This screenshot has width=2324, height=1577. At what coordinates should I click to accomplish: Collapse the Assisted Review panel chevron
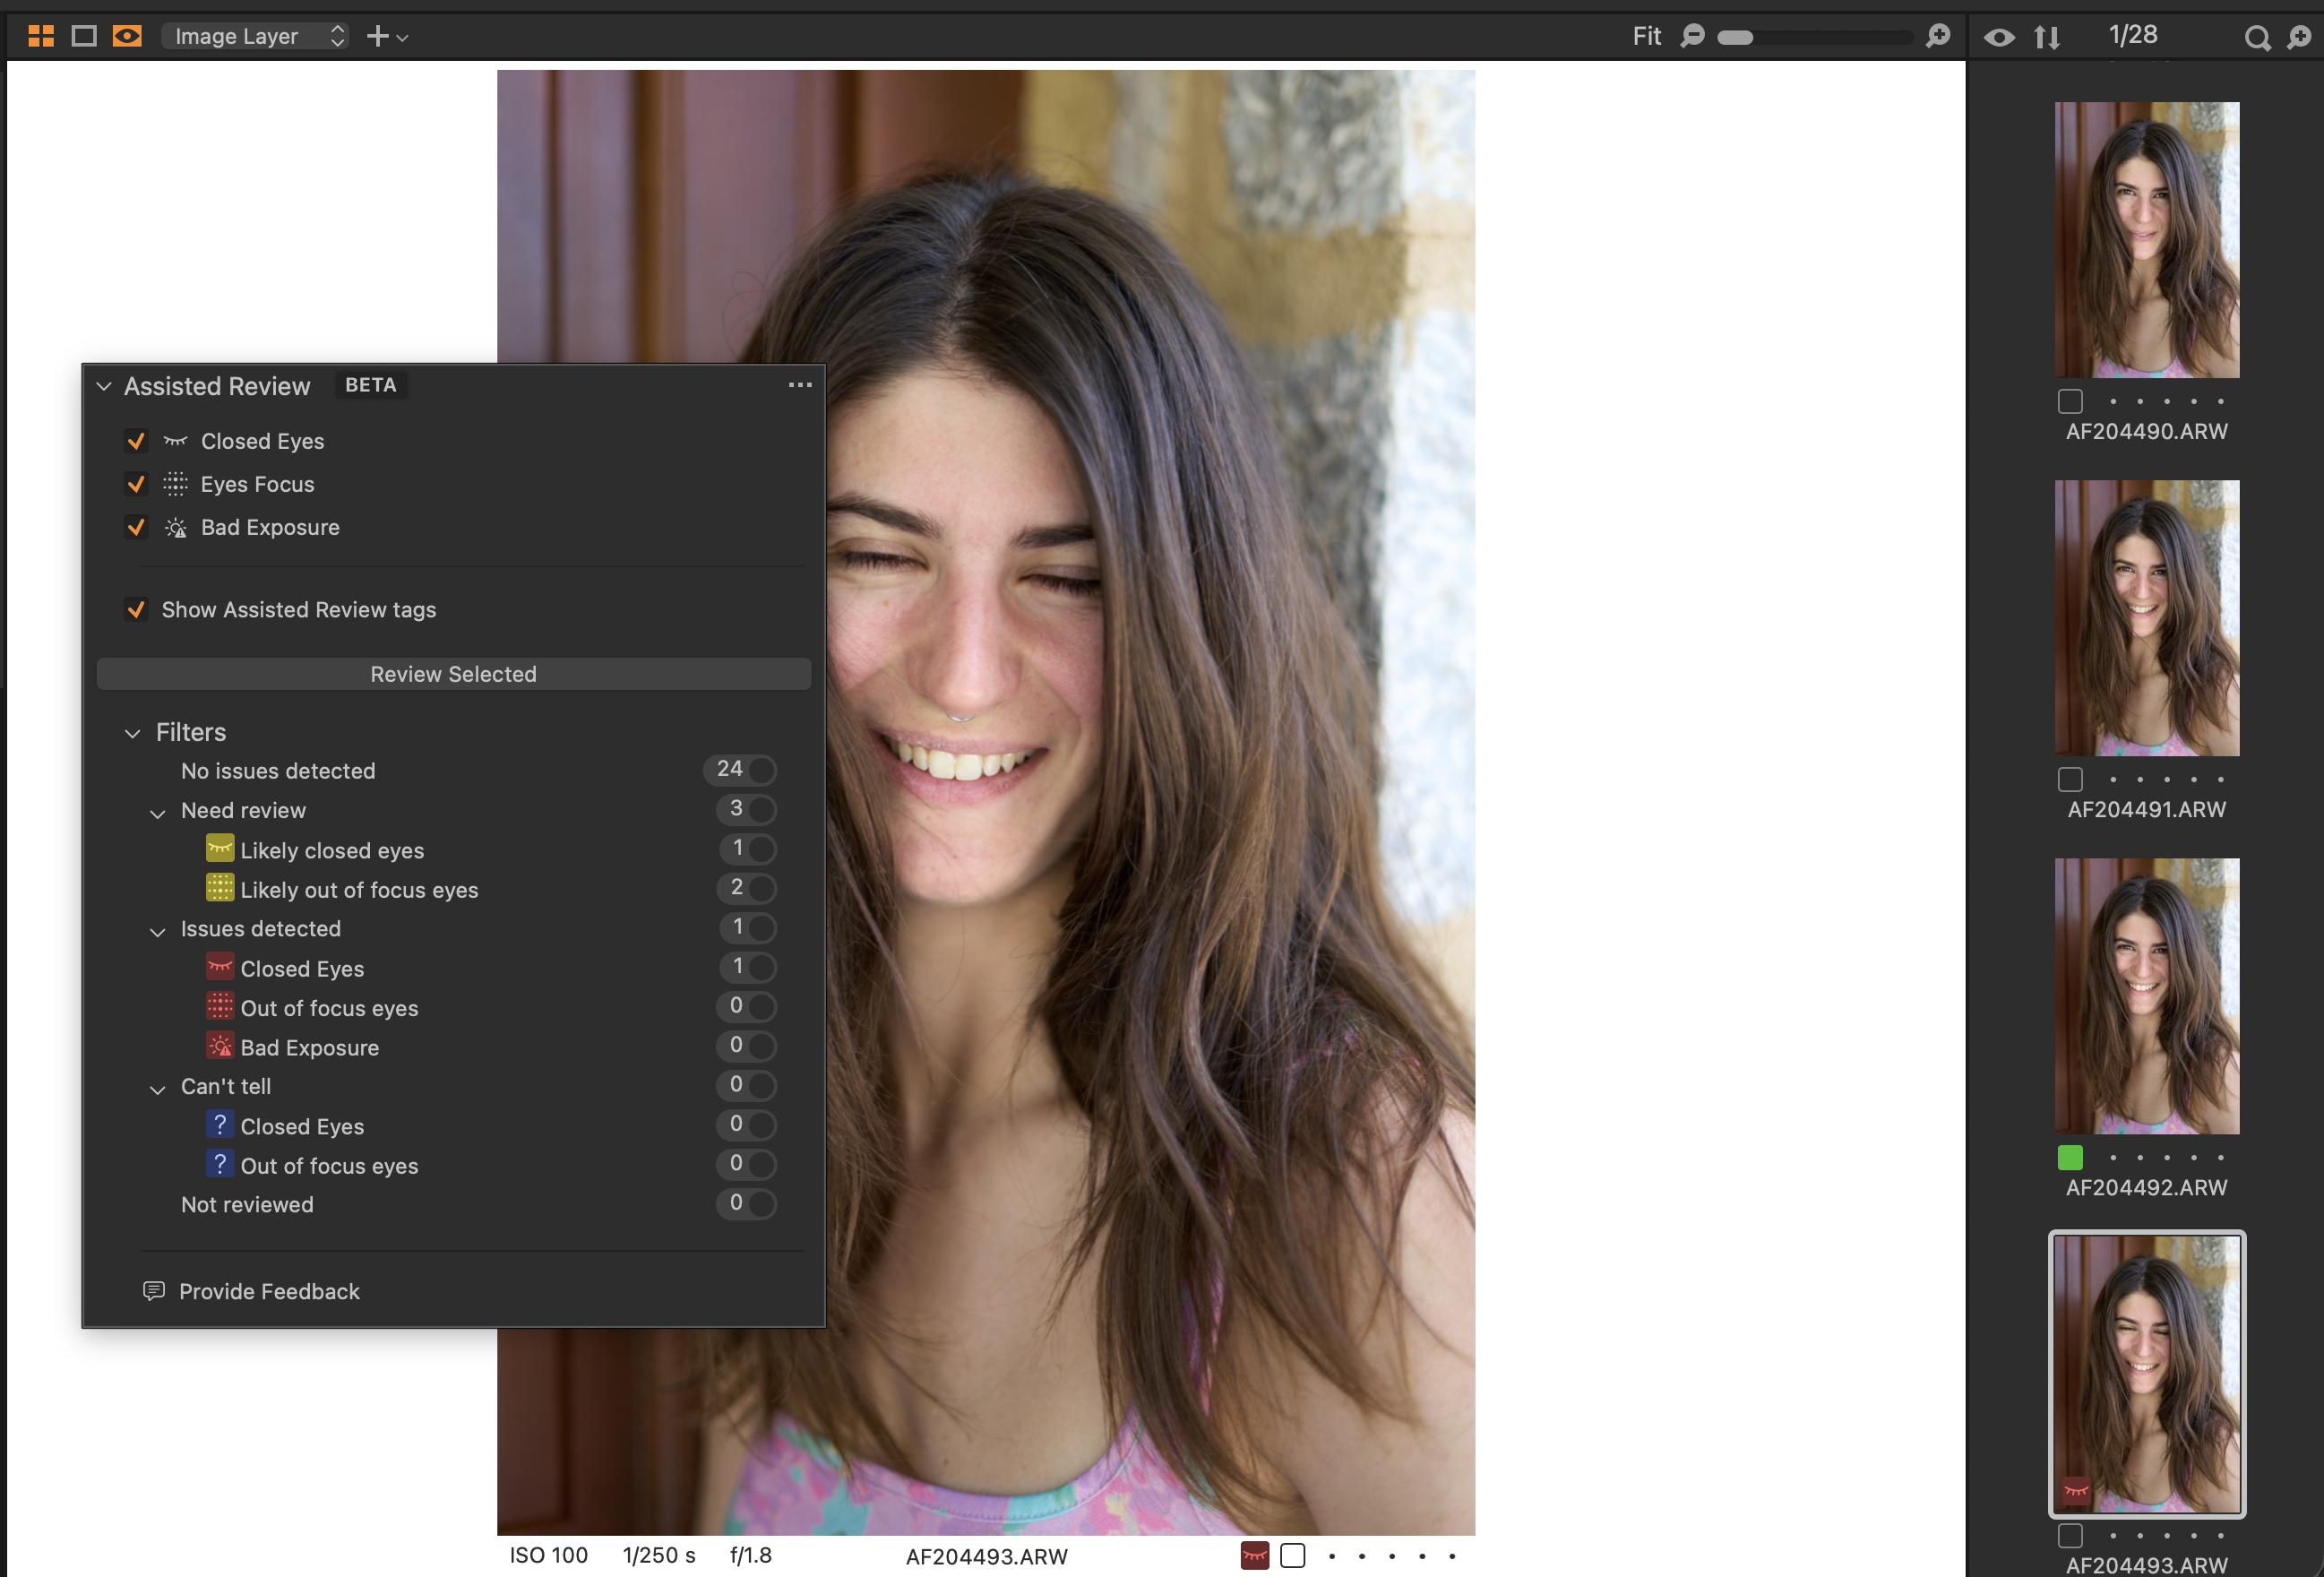coord(104,386)
